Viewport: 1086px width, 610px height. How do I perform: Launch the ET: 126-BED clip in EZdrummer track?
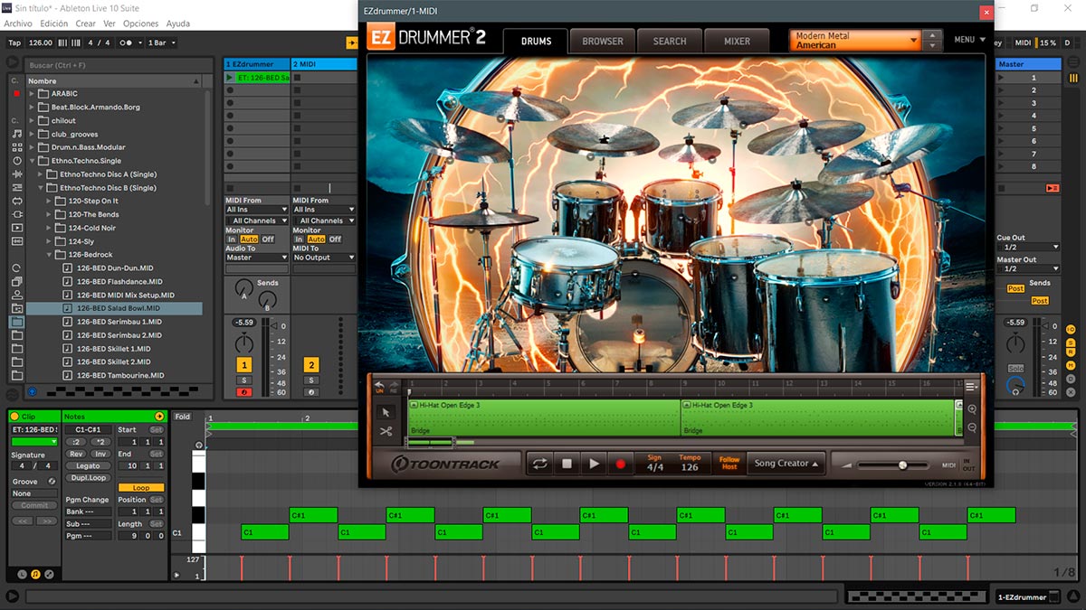pyautogui.click(x=229, y=78)
